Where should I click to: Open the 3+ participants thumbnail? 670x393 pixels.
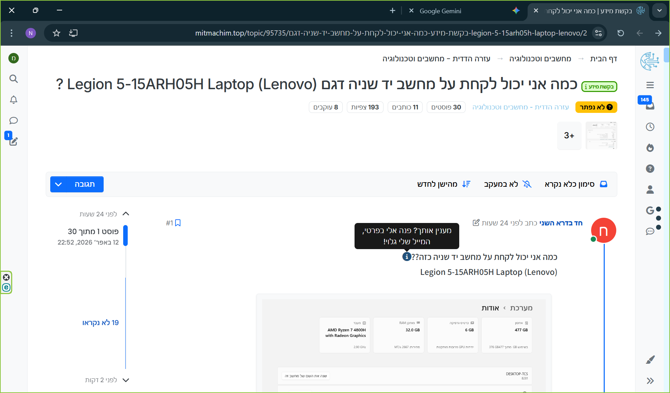[569, 136]
